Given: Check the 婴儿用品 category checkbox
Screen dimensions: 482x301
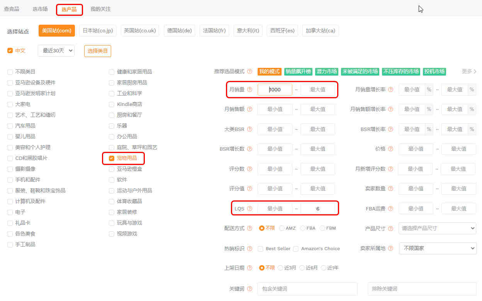Looking at the screenshot, I should (10, 136).
